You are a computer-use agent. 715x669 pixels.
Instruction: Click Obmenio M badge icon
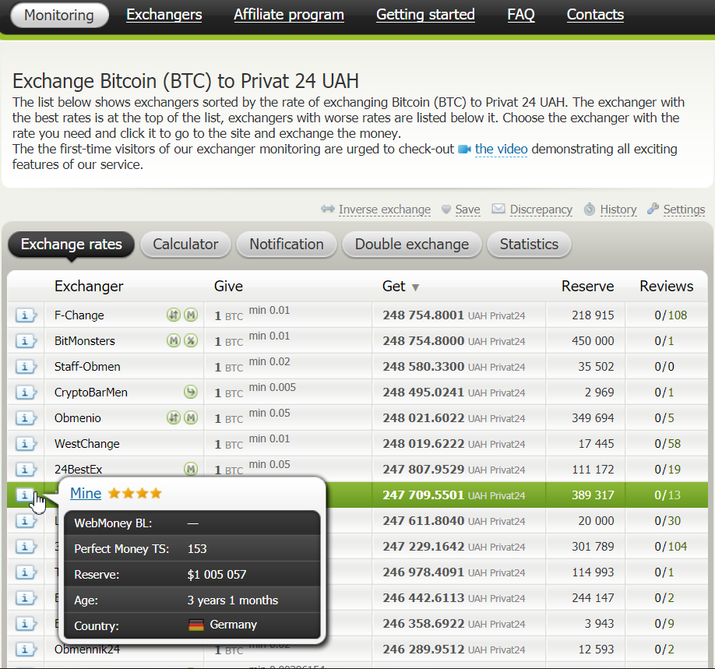(x=191, y=417)
